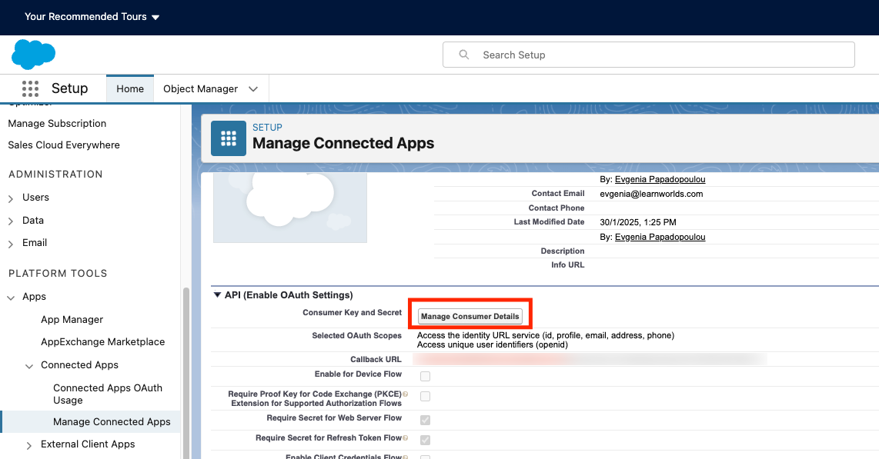879x459 pixels.
Task: Open AppExchange Marketplace
Action: tap(102, 342)
